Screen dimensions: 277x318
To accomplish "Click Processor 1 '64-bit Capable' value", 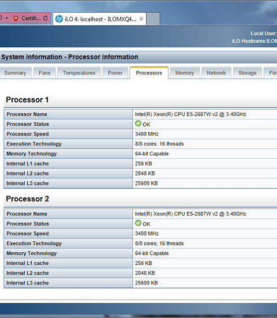I will coord(152,154).
